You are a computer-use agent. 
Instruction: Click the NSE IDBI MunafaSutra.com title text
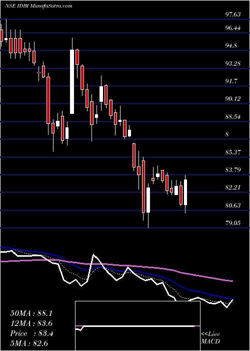click(x=39, y=6)
